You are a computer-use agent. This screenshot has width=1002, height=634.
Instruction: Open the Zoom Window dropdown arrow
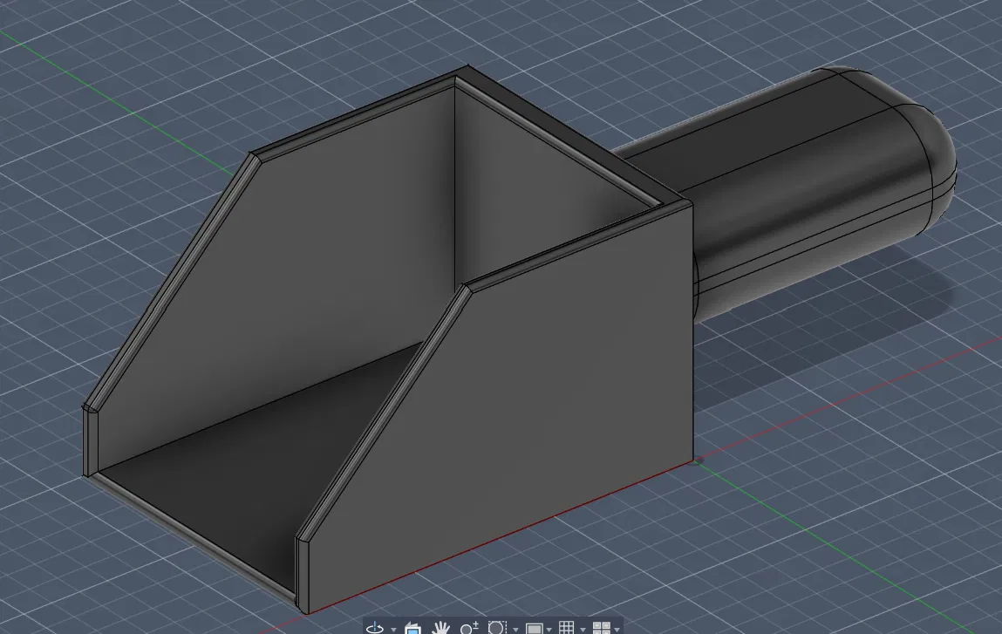click(515, 630)
